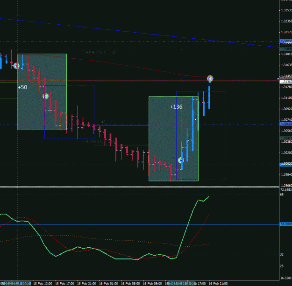Click the 1.31280 price scale value
Image resolution: width=292 pixels, height=286 pixels.
click(x=286, y=87)
